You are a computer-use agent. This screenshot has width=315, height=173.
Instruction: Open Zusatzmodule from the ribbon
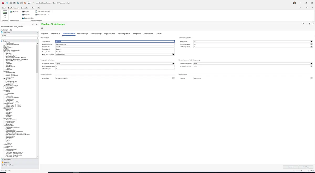(28, 18)
